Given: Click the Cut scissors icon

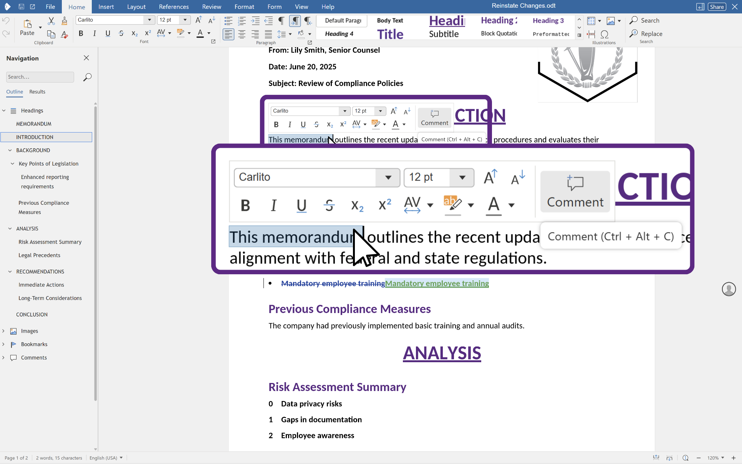Looking at the screenshot, I should tap(51, 21).
